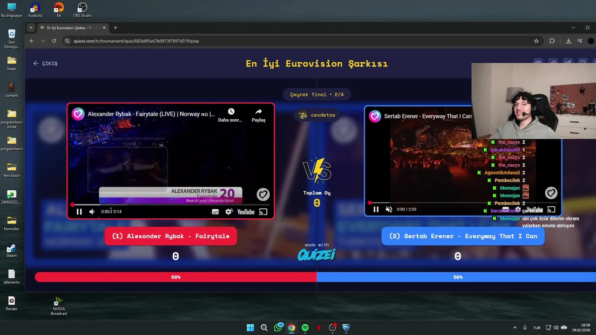Select the Bu bilgisayar desktop icon
This screenshot has width=596, height=335.
(12, 10)
